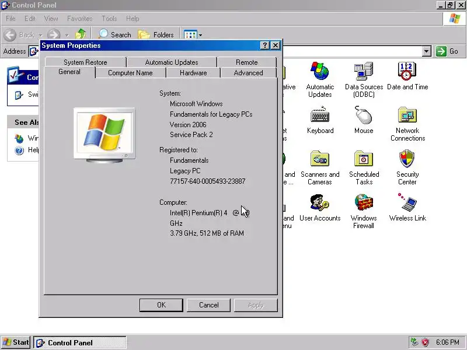Click the Up folder toolbar icon
The height and width of the screenshot is (350, 467).
tap(81, 34)
